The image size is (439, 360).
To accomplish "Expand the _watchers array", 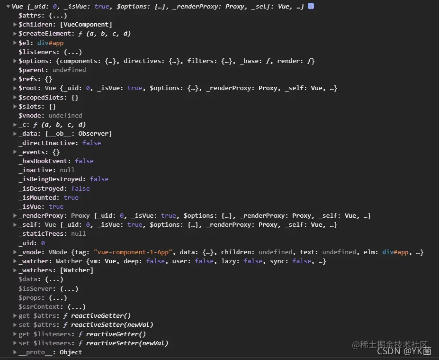I will click(15, 270).
